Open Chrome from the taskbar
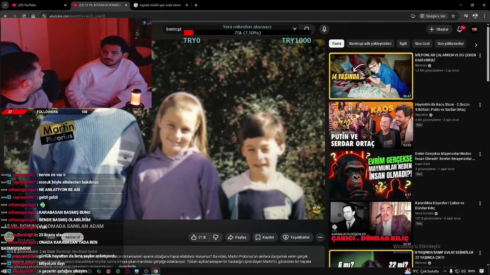Image resolution: width=490 pixels, height=275 pixels. click(155, 271)
